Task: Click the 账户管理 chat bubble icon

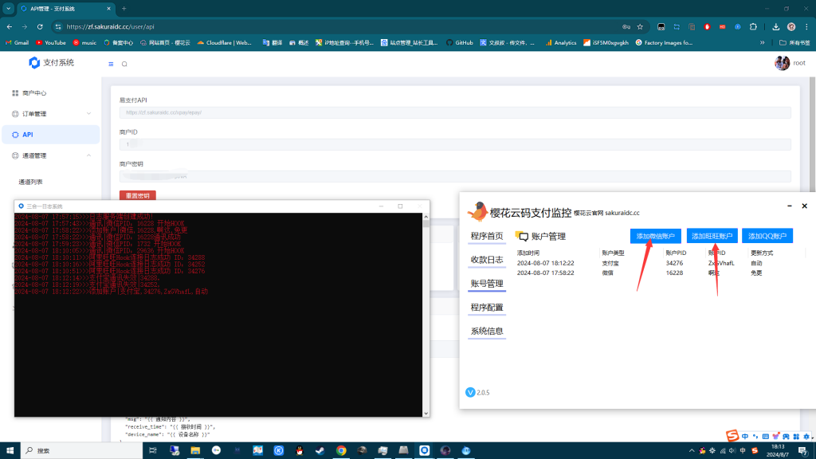Action: (x=522, y=235)
